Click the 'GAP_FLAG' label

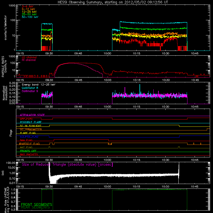26,118
